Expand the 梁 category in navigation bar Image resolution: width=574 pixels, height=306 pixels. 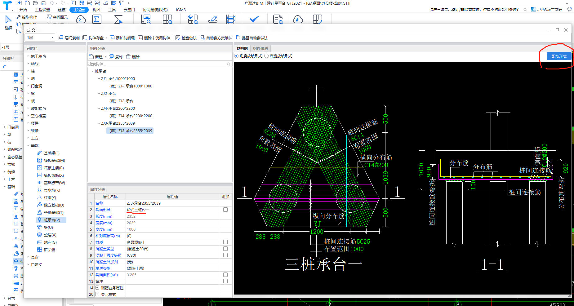coord(28,93)
